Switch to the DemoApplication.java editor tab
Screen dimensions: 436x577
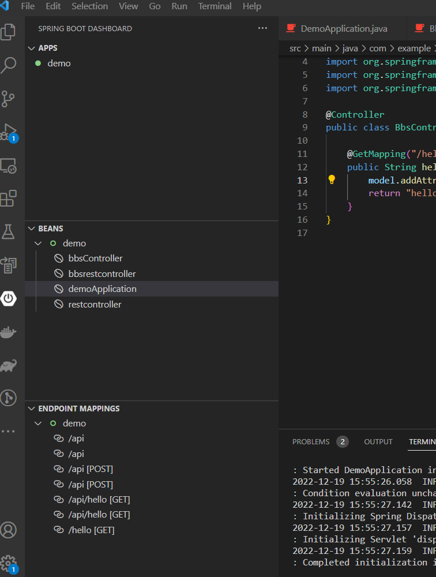343,28
